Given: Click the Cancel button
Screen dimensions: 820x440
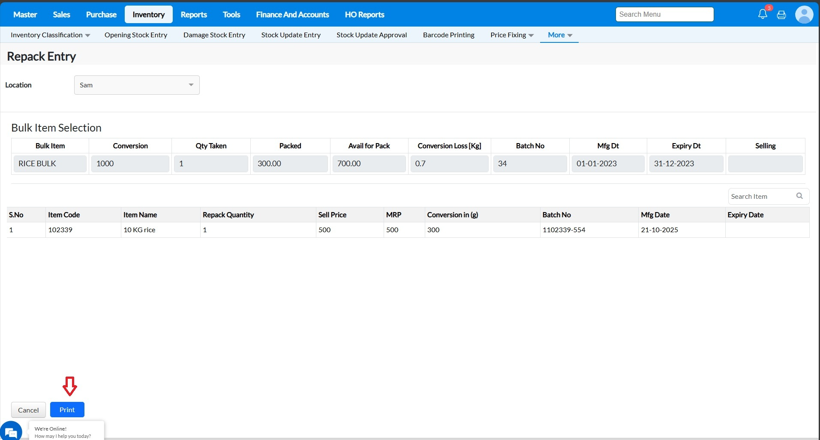Looking at the screenshot, I should (x=28, y=410).
